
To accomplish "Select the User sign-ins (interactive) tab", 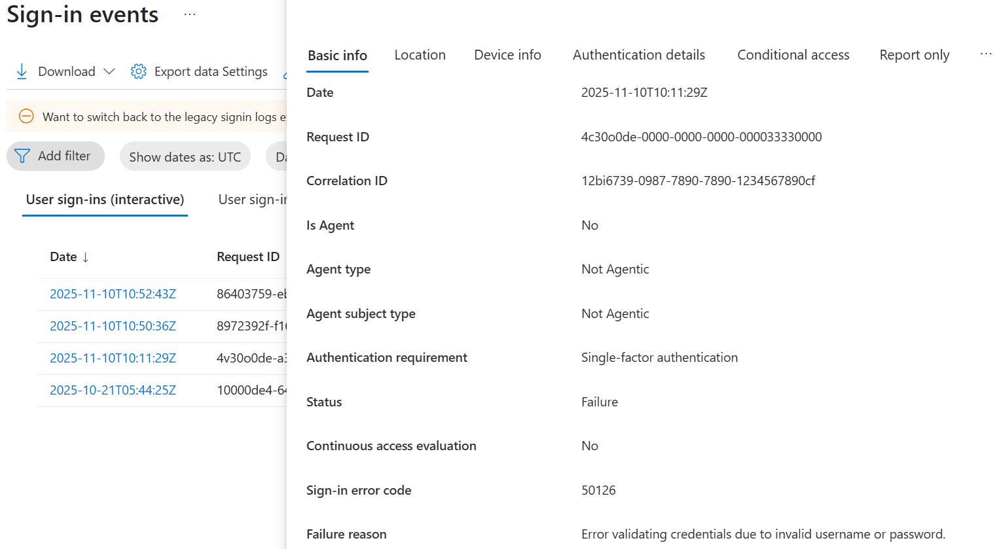I will click(x=105, y=200).
